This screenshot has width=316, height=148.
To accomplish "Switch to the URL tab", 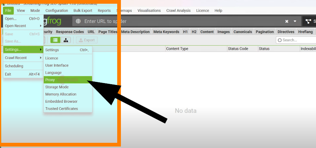I will point(91,32).
